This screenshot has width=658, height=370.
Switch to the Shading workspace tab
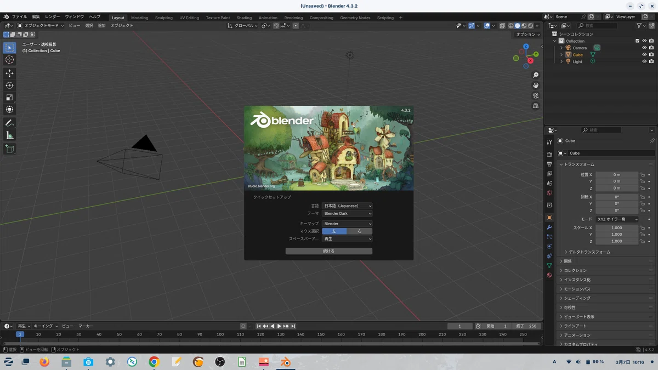[244, 18]
